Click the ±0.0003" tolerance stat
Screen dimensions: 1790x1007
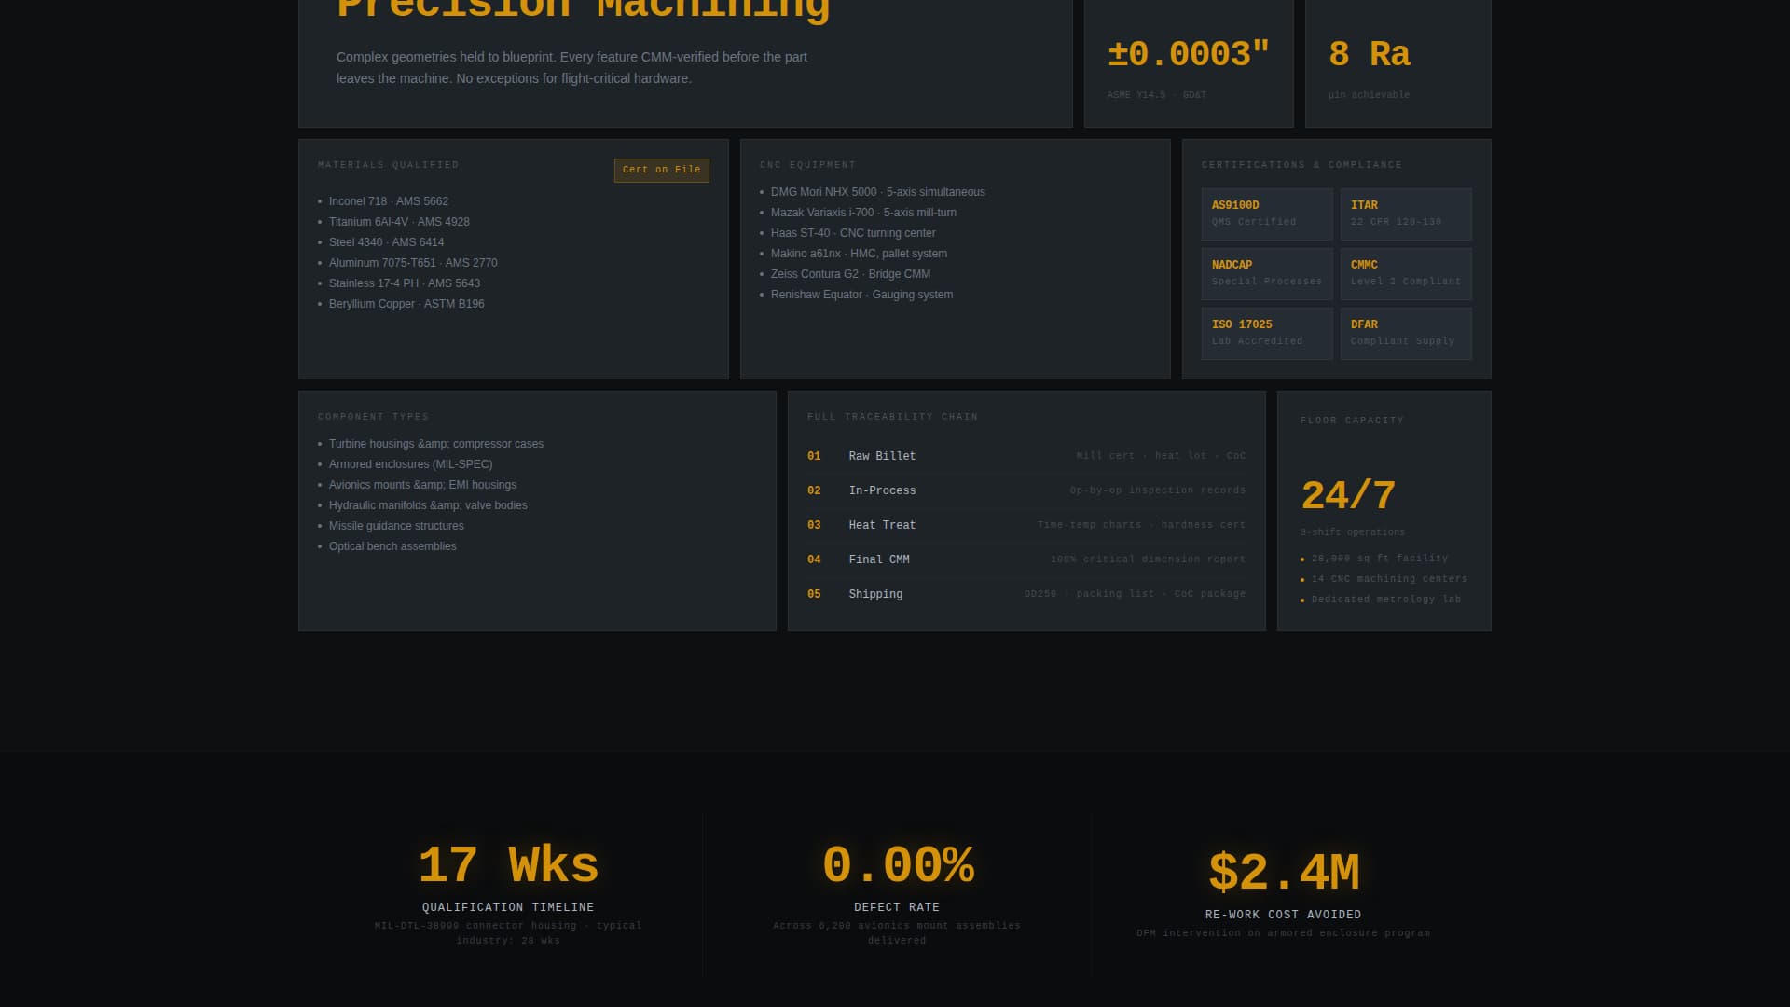(x=1188, y=55)
